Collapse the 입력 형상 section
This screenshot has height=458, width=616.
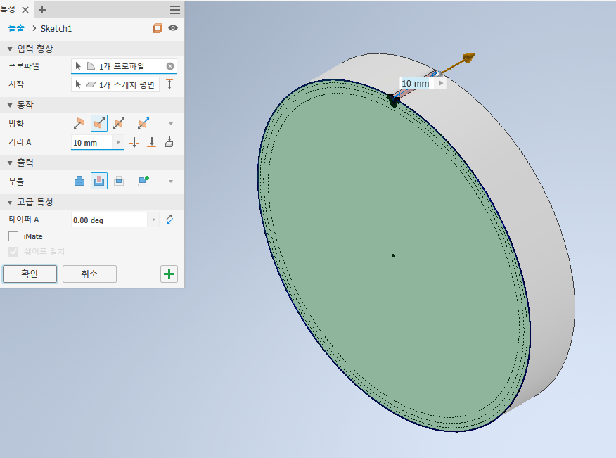[10, 49]
